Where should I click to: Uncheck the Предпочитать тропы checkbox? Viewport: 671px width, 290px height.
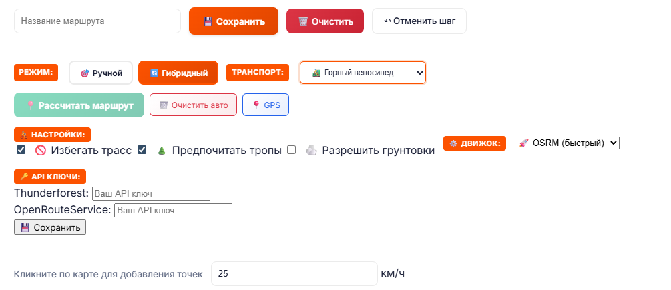[142, 150]
